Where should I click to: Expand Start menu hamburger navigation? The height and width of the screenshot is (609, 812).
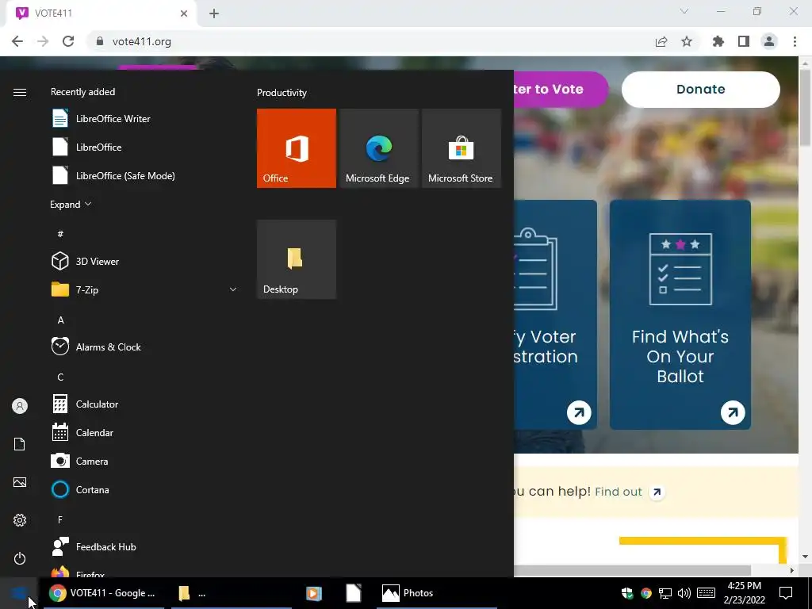(20, 92)
